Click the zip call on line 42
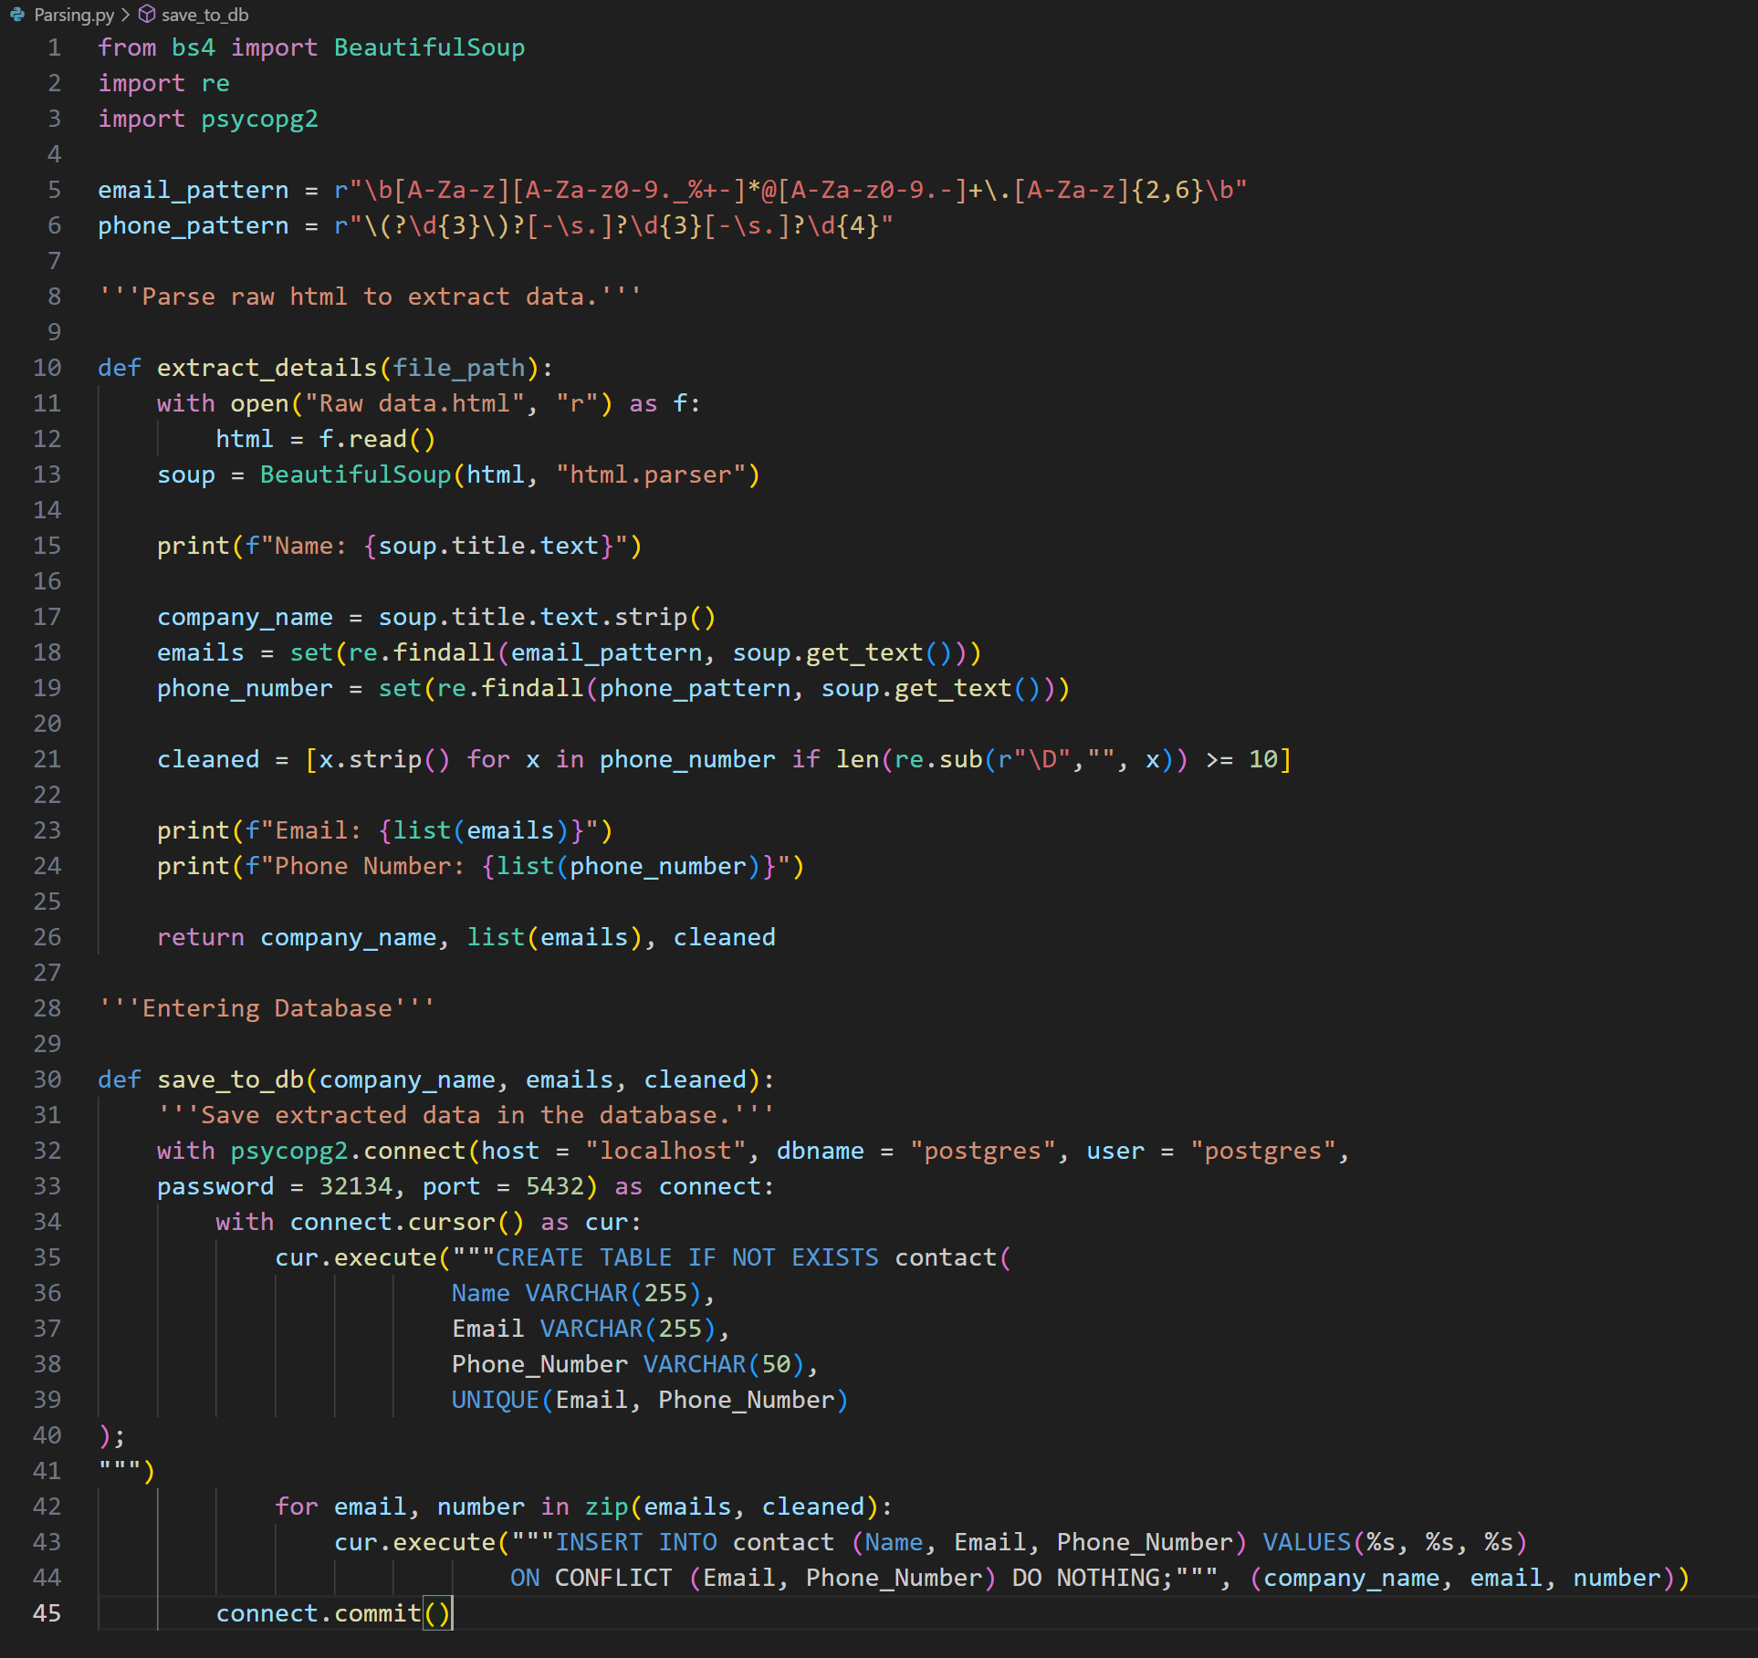The height and width of the screenshot is (1658, 1758). [606, 1507]
